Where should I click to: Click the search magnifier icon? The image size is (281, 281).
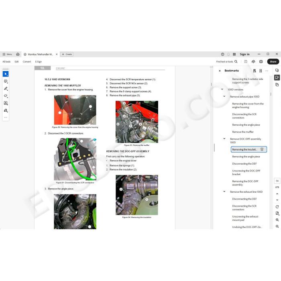[x=236, y=62]
